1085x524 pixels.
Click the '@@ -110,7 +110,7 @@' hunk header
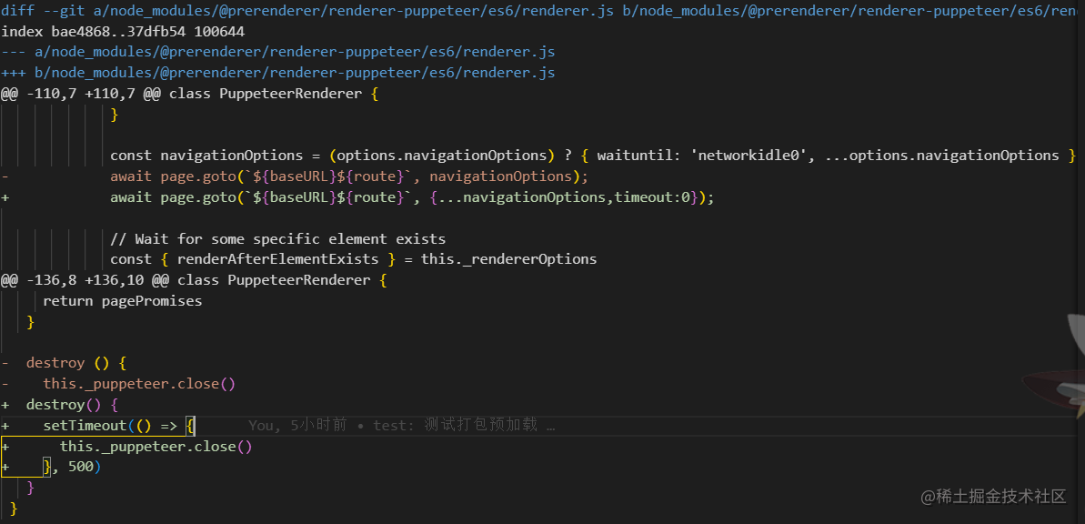[189, 94]
